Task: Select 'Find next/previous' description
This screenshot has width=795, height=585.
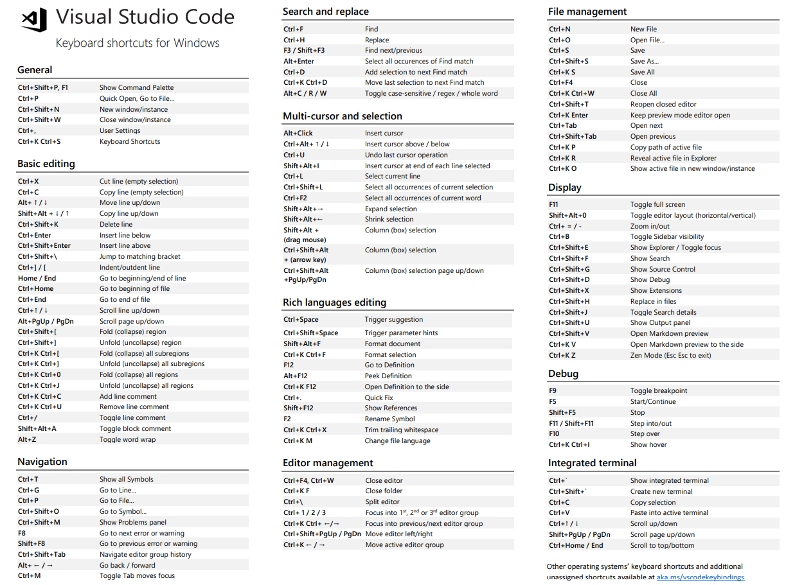Action: [394, 50]
